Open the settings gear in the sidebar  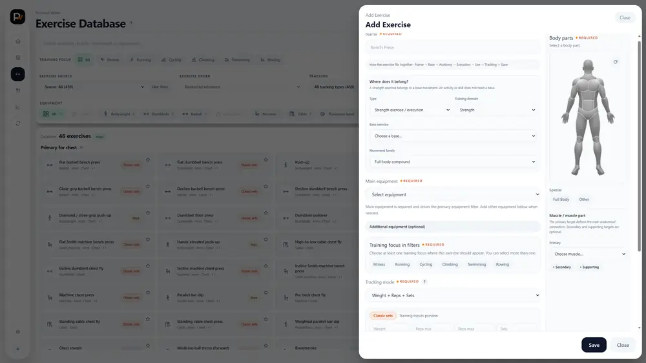pyautogui.click(x=17, y=332)
